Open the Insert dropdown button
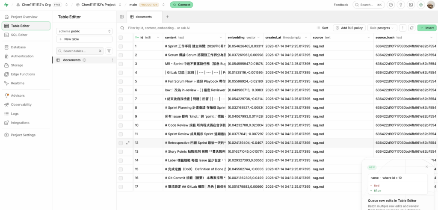 426,28
